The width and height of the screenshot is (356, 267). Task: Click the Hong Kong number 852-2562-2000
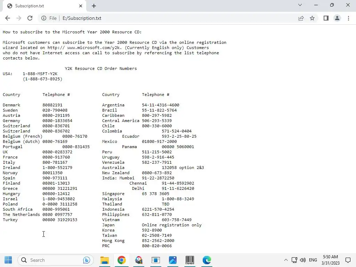[158, 241]
